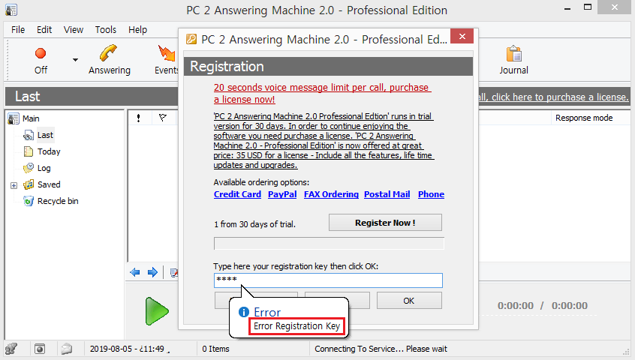Select the Today folder in tree
The width and height of the screenshot is (635, 360).
[49, 151]
